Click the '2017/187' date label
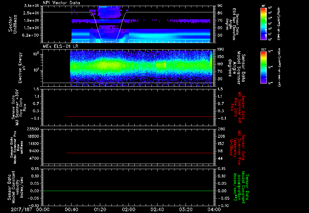The height and width of the screenshot is (213, 309). (21, 209)
